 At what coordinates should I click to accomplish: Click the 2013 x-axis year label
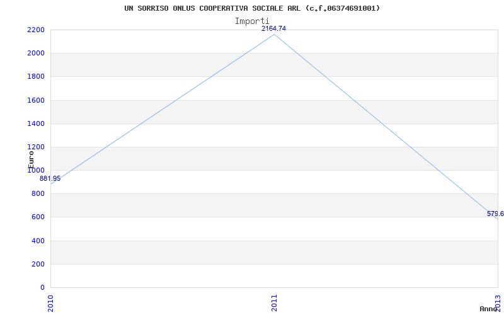click(498, 303)
